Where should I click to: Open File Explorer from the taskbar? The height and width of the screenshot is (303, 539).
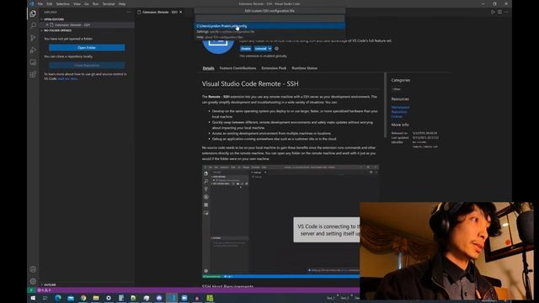[96, 298]
